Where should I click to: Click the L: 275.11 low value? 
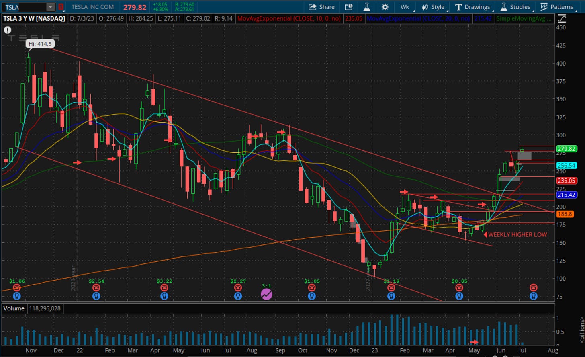coord(169,18)
